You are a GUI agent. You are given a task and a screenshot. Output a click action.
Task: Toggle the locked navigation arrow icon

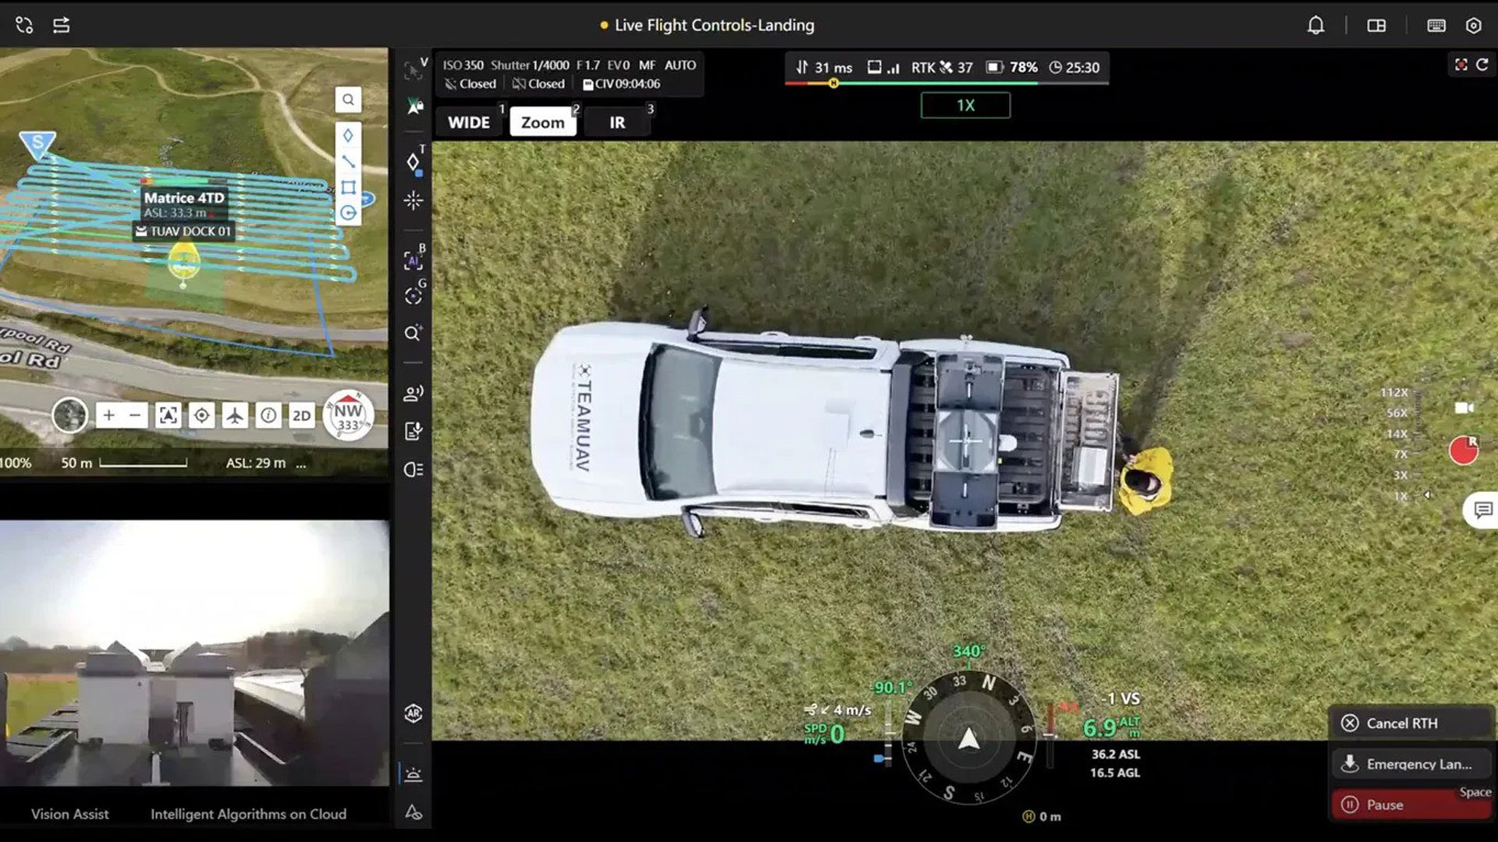click(414, 105)
